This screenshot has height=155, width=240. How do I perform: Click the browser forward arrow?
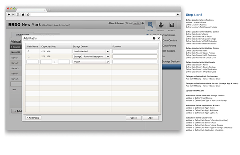pos(13,14)
